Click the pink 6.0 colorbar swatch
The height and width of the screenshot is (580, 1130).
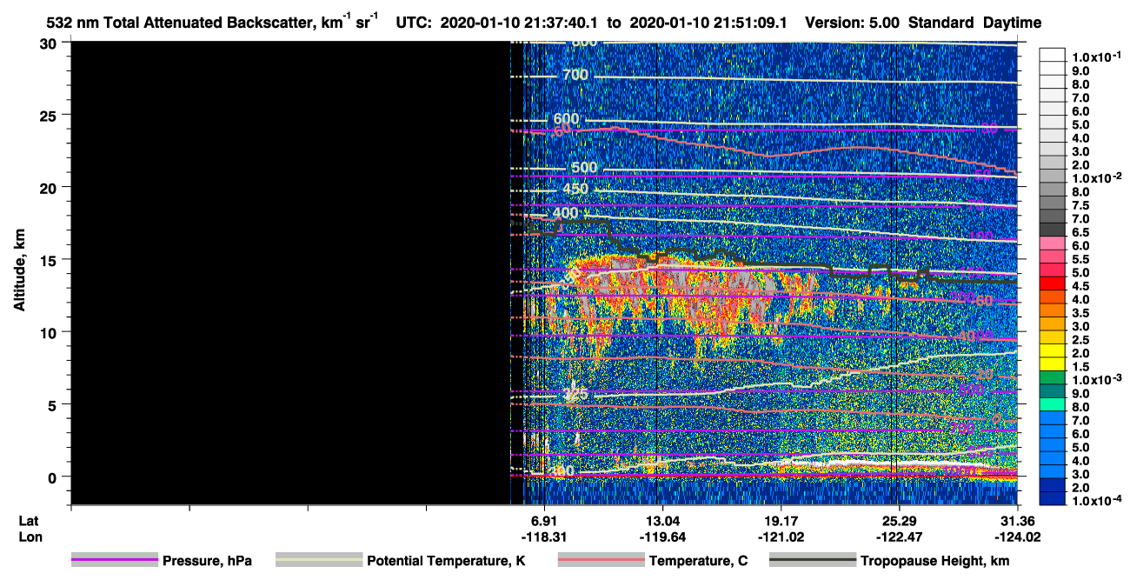click(x=1053, y=246)
